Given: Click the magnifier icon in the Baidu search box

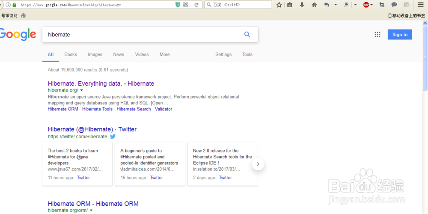Looking at the screenshot, I should (209, 5).
